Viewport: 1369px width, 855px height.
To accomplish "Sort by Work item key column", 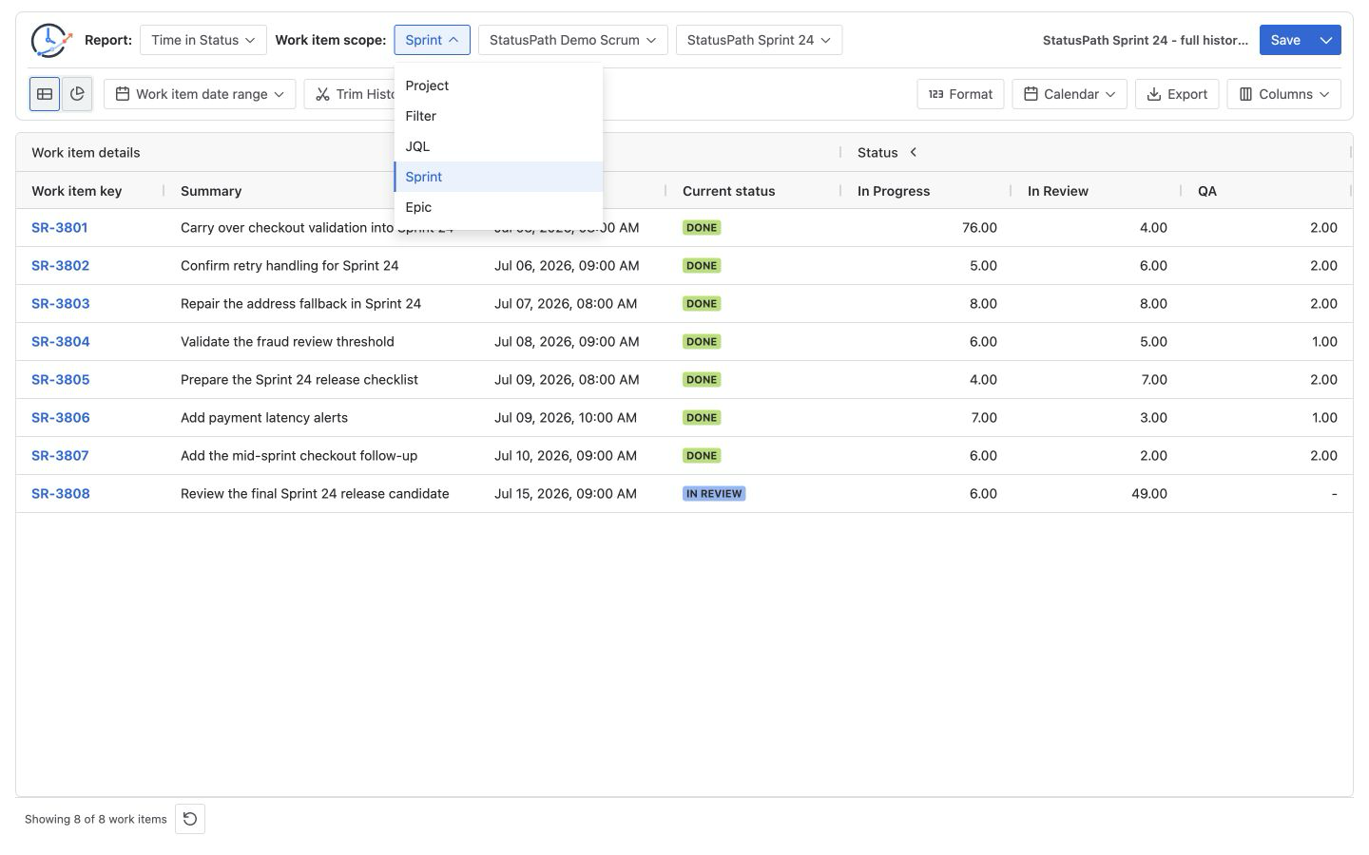I will click(x=77, y=191).
